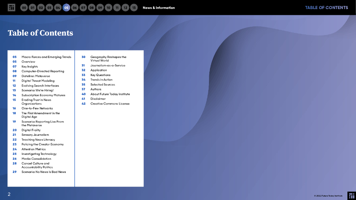Click the FTI logo in bottom right corner
The width and height of the screenshot is (356, 200).
click(351, 195)
